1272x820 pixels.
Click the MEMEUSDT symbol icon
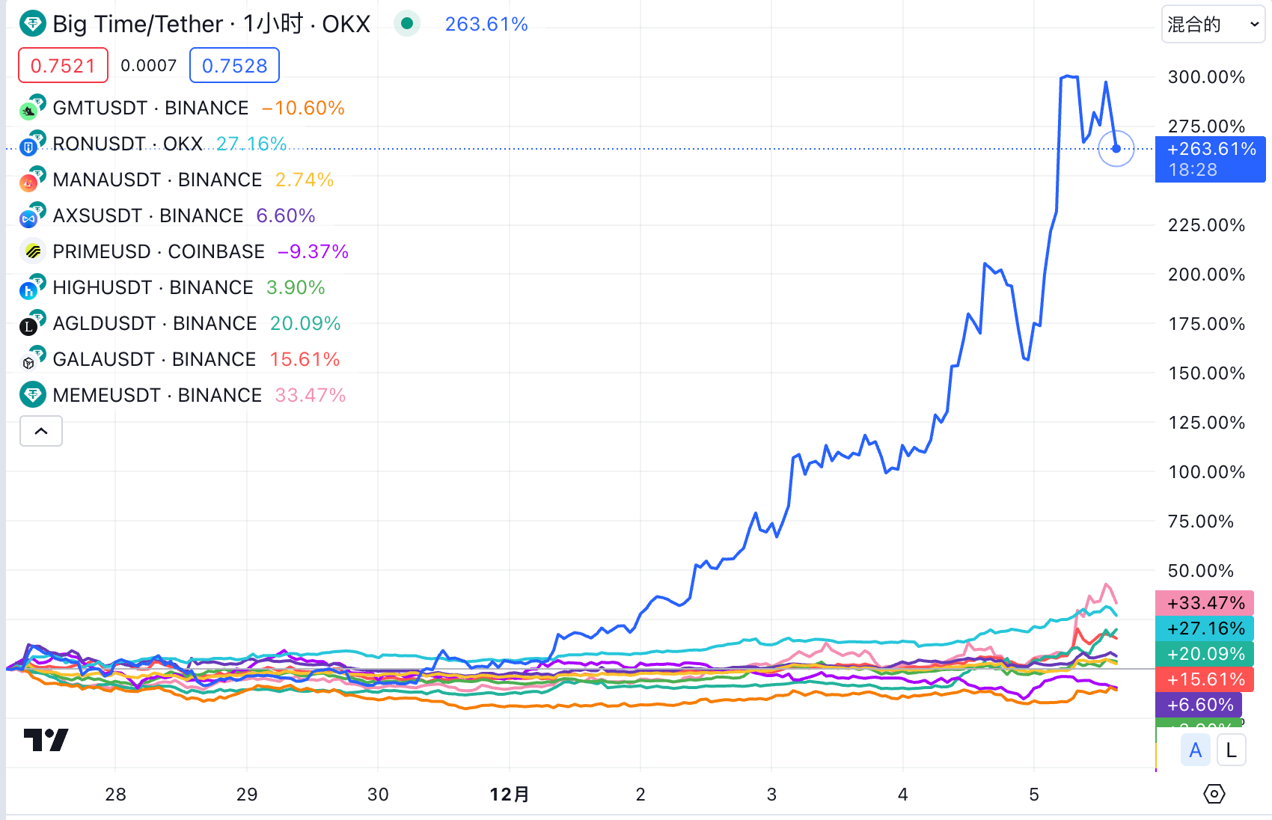click(x=32, y=395)
